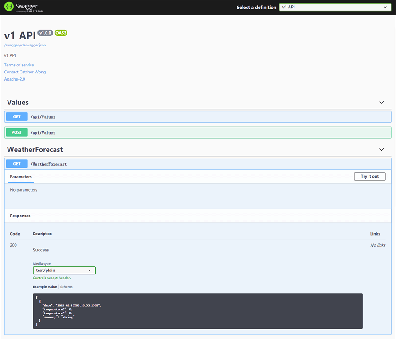The width and height of the screenshot is (396, 340).
Task: Collapse the WeatherForecast section chevron
Action: (x=381, y=149)
